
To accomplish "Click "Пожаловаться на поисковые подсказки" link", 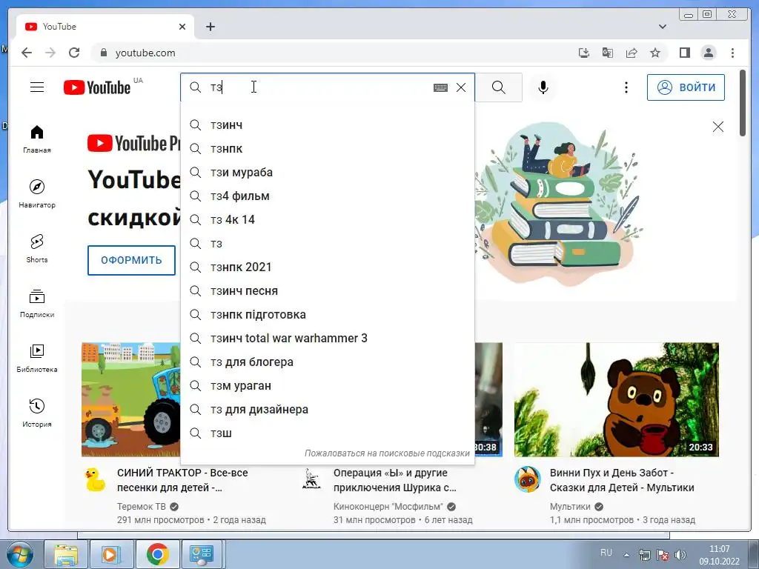I will (387, 453).
